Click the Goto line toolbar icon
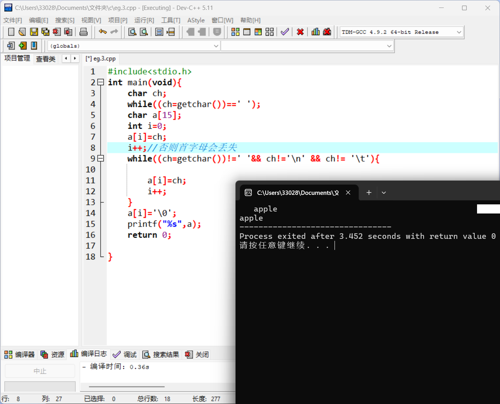Viewport: 500px width, 404px height. point(171,32)
